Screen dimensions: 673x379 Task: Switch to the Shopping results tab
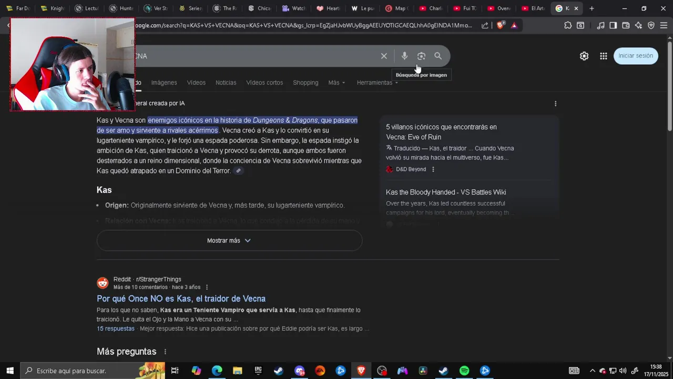pos(305,83)
